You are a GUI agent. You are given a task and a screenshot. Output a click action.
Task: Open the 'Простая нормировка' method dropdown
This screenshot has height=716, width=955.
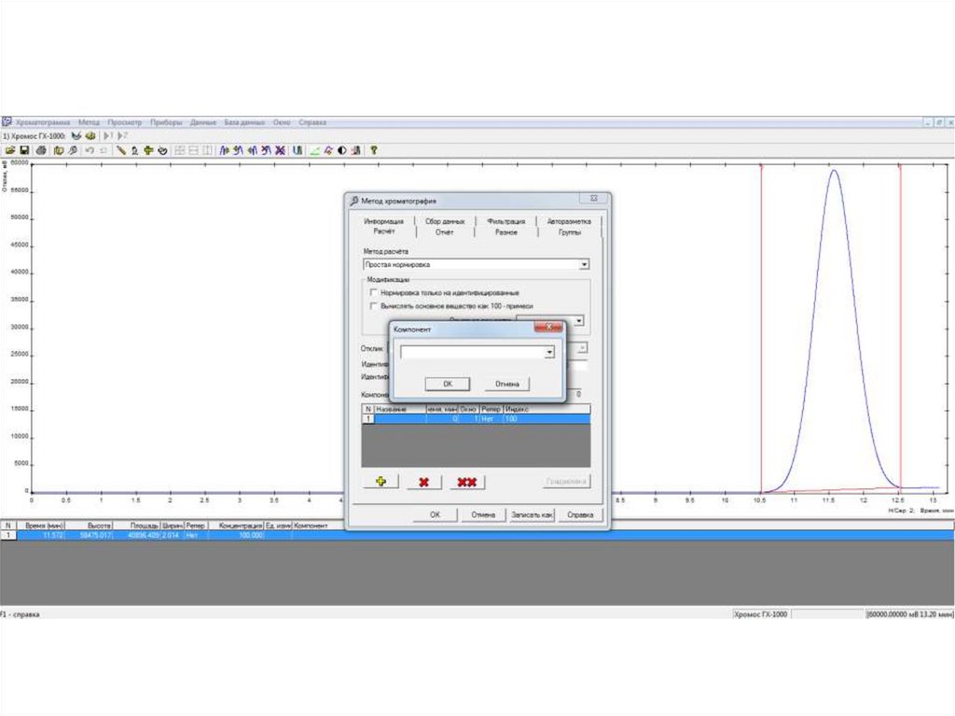point(583,264)
